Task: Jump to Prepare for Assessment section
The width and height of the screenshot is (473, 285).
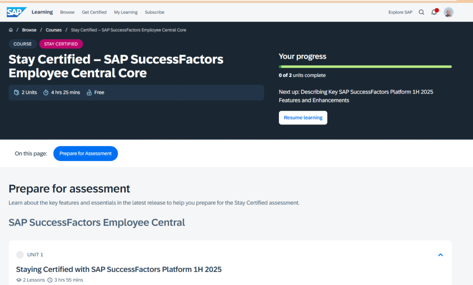Action: (85, 154)
